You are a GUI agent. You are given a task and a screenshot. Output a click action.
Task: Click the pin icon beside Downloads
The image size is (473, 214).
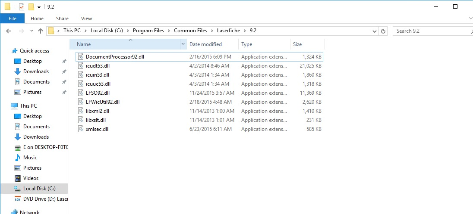tap(64, 71)
